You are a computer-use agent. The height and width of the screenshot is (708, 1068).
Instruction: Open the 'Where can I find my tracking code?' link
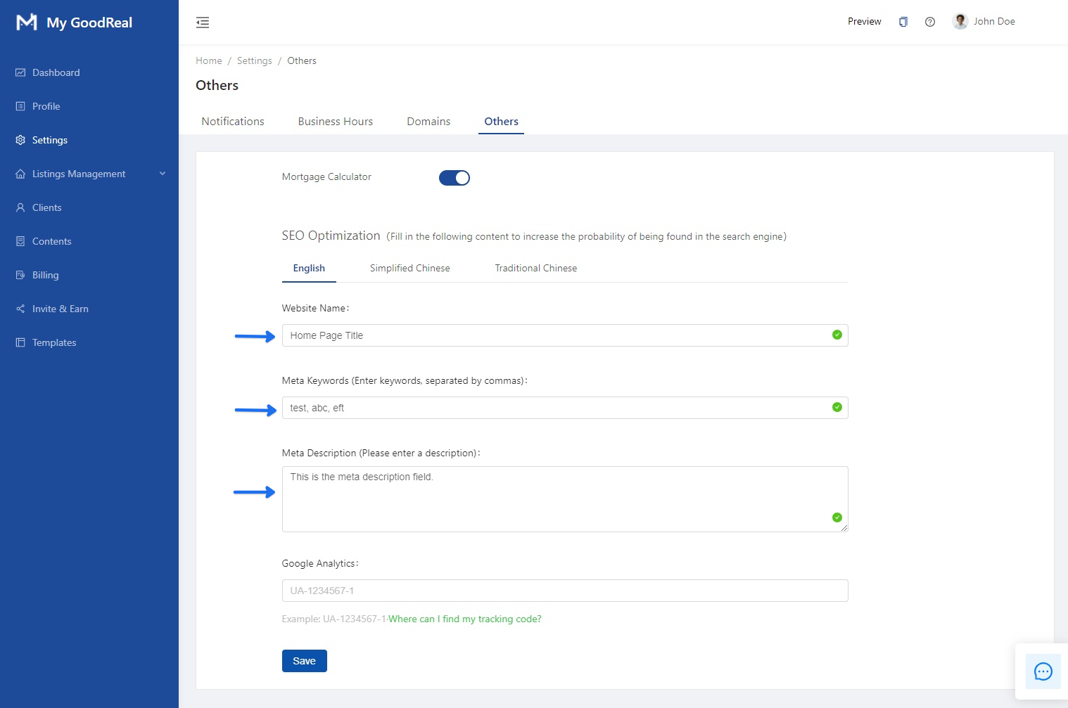point(464,619)
